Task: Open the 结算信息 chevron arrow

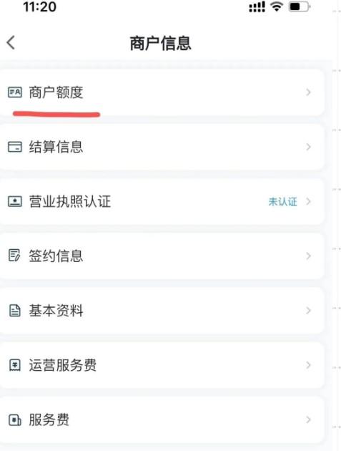Action: coord(309,147)
